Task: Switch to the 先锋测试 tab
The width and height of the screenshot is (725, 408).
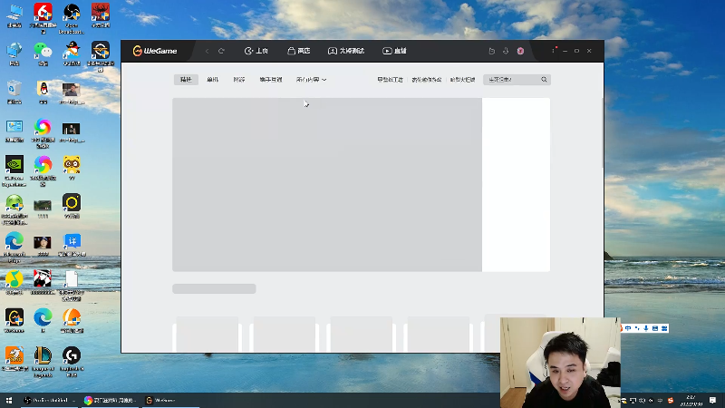Action: [346, 51]
